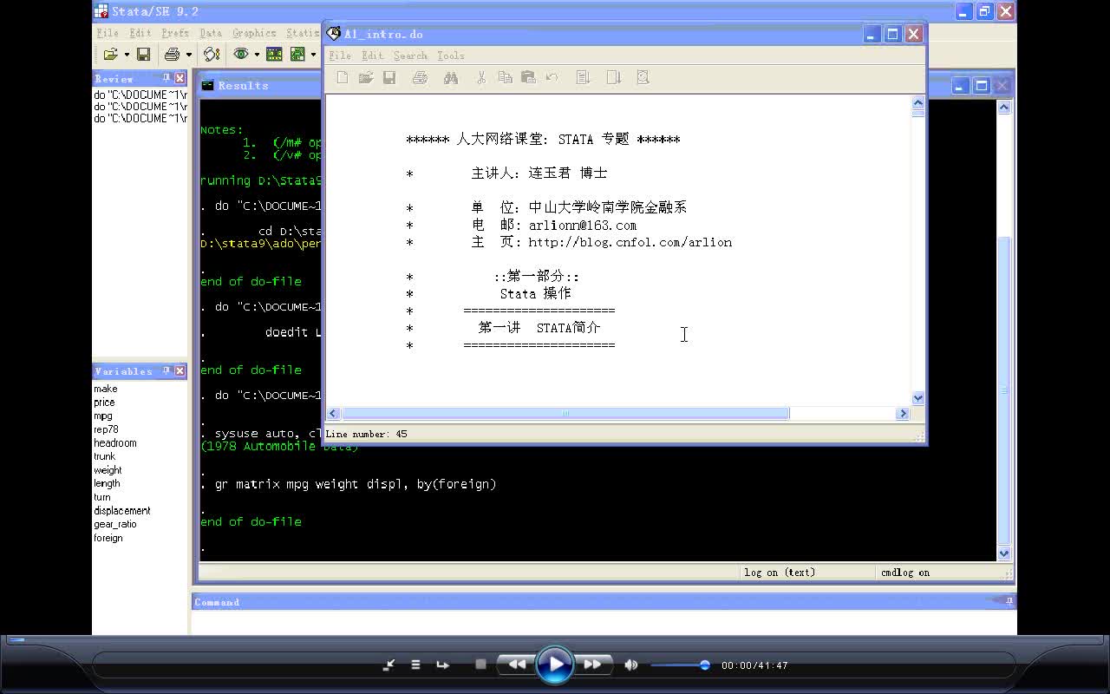Select variable 'foreign' in Variables list

coord(108,538)
